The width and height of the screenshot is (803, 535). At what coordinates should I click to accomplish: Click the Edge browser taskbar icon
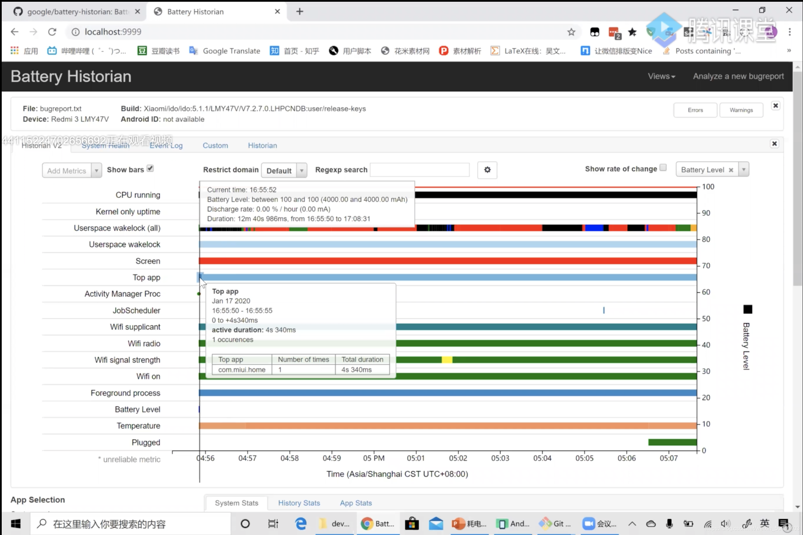[300, 524]
